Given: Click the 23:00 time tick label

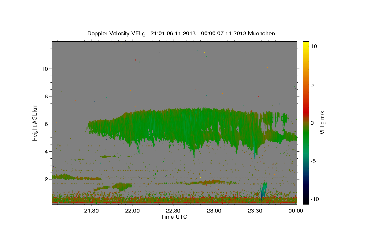Looking at the screenshot, I should click(x=214, y=211).
